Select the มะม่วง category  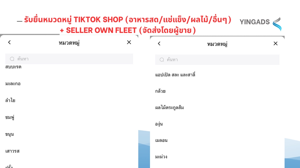161,156
